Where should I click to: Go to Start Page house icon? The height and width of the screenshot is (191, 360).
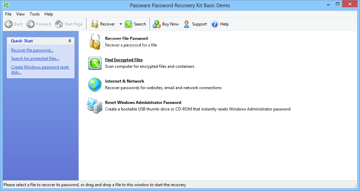click(59, 24)
